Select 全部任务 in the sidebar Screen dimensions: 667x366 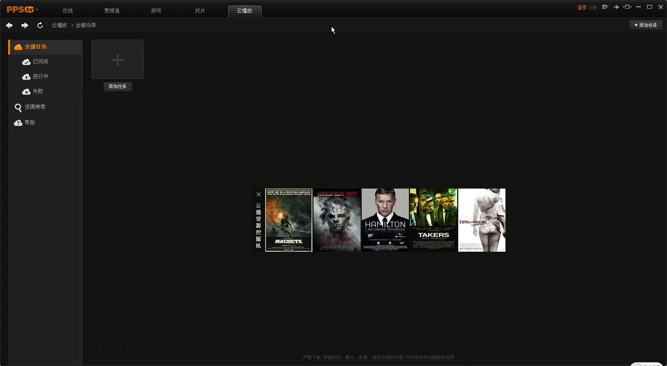click(45, 47)
